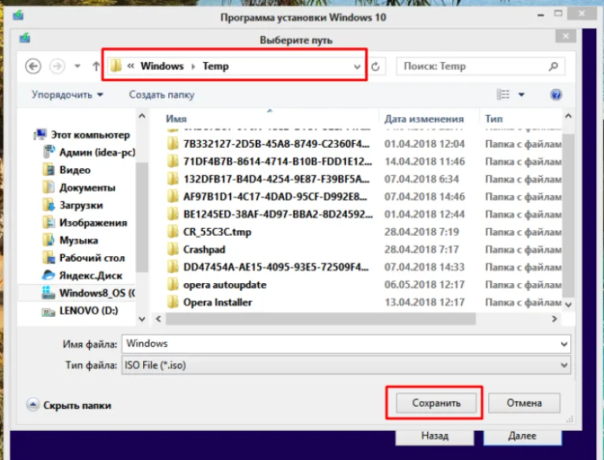Select folder 7B332127-2D5B-45A8-8749-C2360F4...
The height and width of the screenshot is (460, 604).
(x=276, y=144)
